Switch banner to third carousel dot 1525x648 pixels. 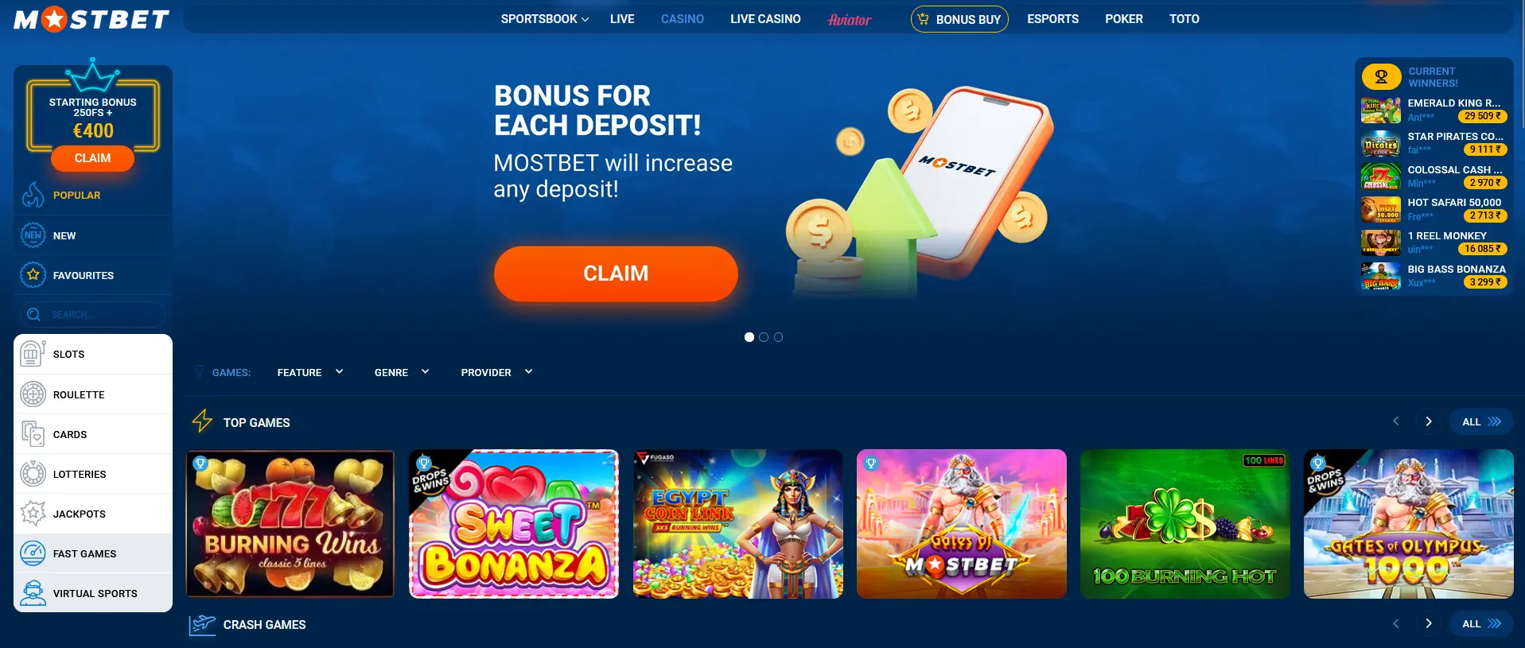point(779,337)
